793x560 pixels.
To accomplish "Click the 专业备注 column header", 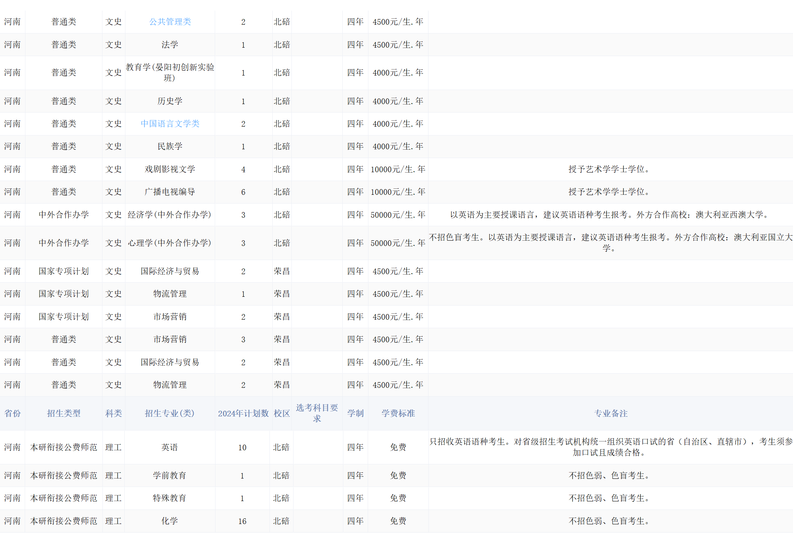I will tap(610, 413).
